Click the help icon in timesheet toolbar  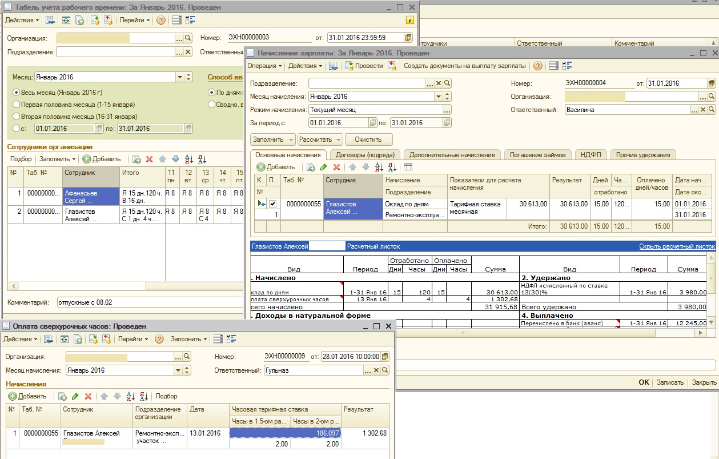[160, 20]
